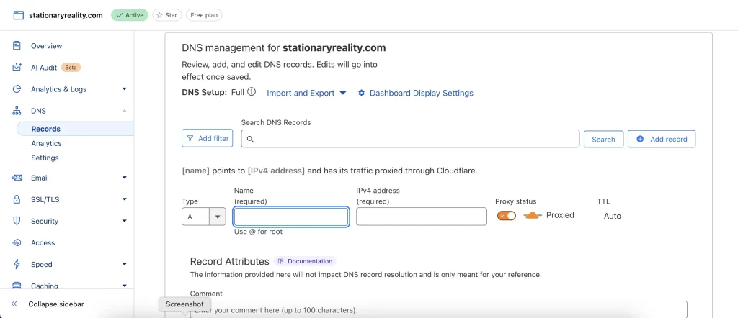
Task: Click the SSL/TLS padlock icon
Action: (x=17, y=199)
